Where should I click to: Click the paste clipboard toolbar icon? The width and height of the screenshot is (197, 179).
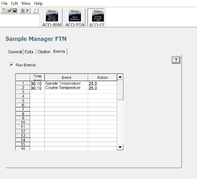22,10
